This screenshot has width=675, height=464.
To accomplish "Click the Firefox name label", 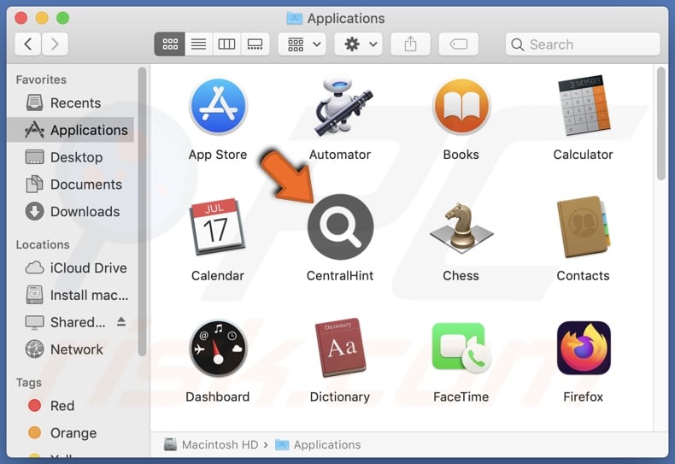I will [x=584, y=396].
